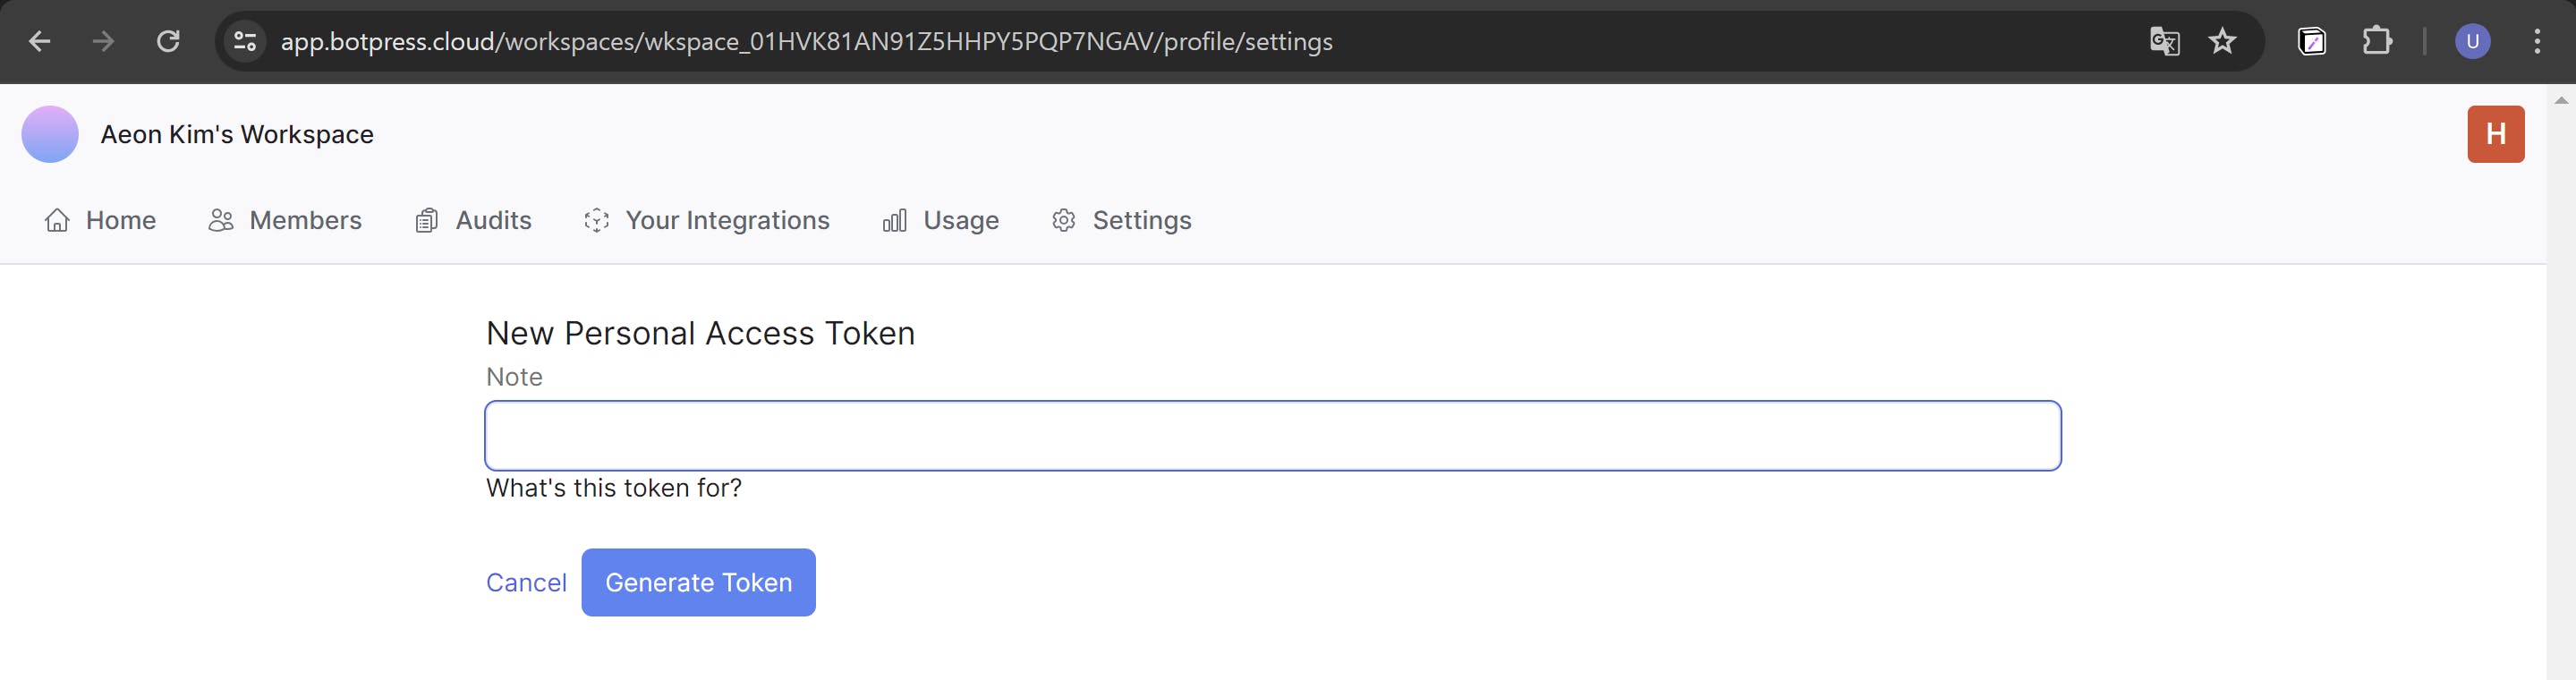Image resolution: width=2576 pixels, height=680 pixels.
Task: Open the orange H user menu
Action: pyautogui.click(x=2495, y=134)
